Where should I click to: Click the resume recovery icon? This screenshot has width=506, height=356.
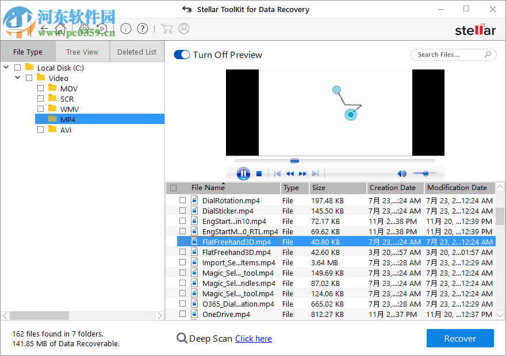102,28
